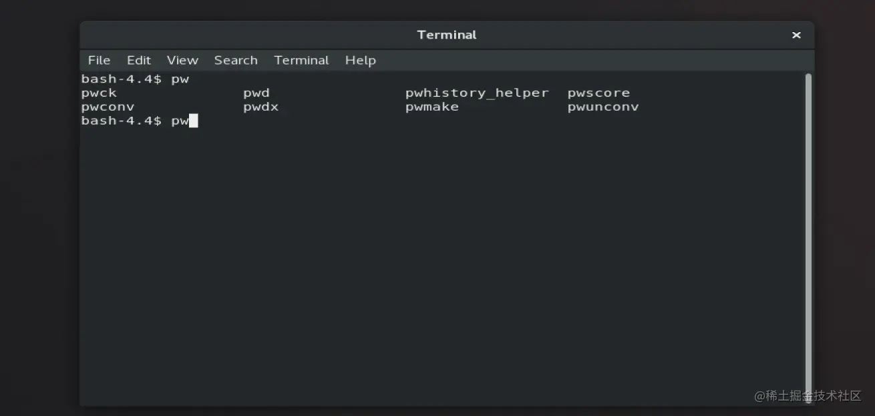This screenshot has width=875, height=416.
Task: Click the block cursor at the prompt
Action: [x=194, y=121]
